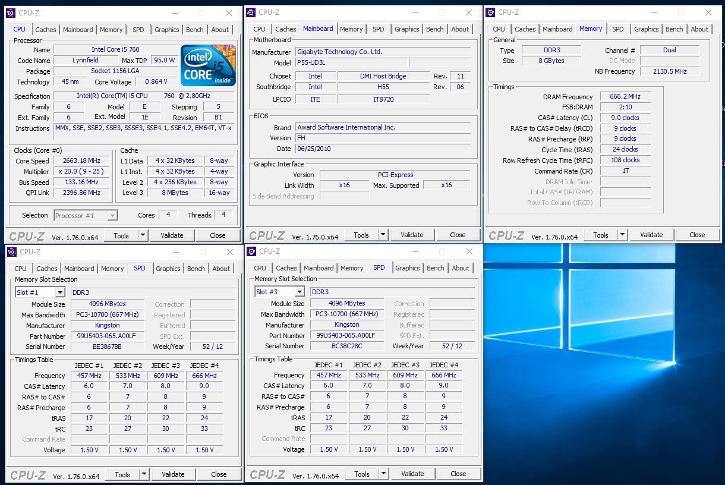Screen dimensions: 725x485
Task: Switch to Bench tab in the CPU window
Action: 195,30
